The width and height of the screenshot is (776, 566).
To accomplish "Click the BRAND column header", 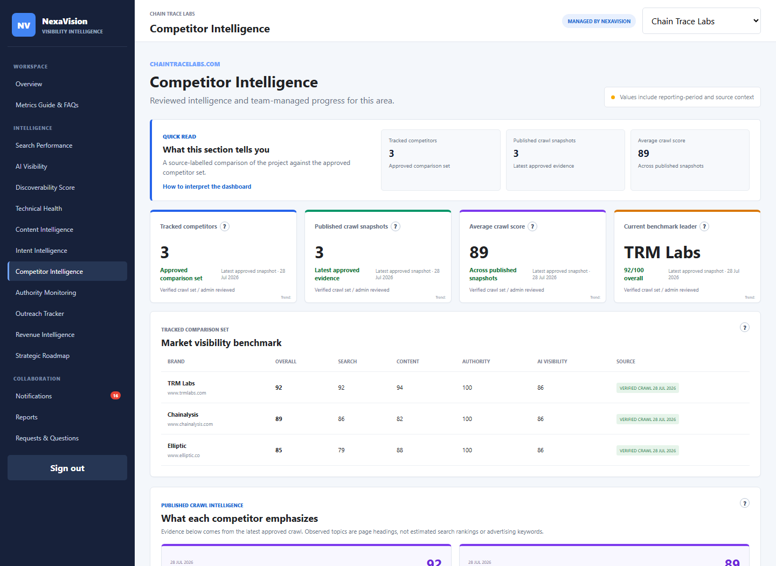I will 176,362.
